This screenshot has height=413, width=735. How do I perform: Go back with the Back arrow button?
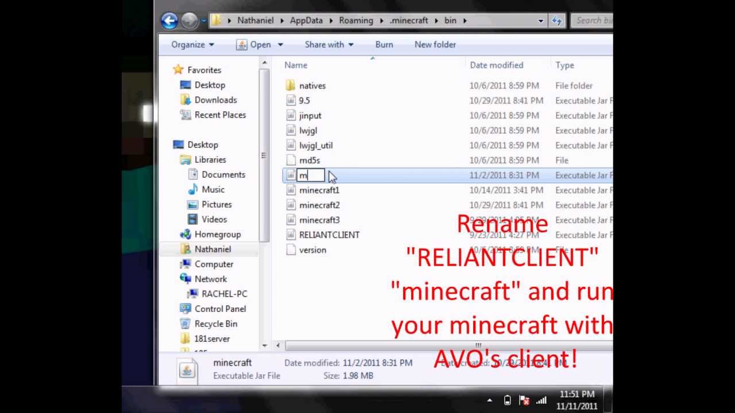169,21
